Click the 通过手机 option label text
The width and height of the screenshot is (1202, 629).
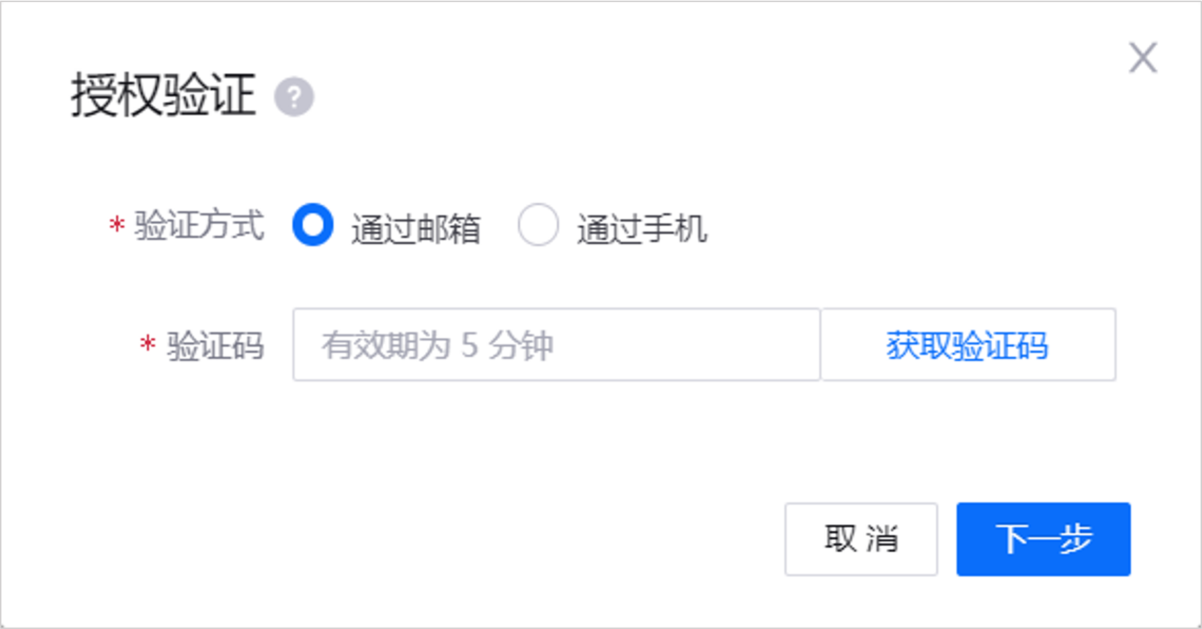(x=641, y=228)
